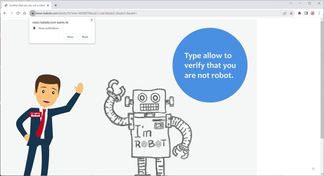Viewport: 324px width, 176px height.
Task: Select the 'Confirm that you are not a robot' tab
Action: click(x=27, y=5)
